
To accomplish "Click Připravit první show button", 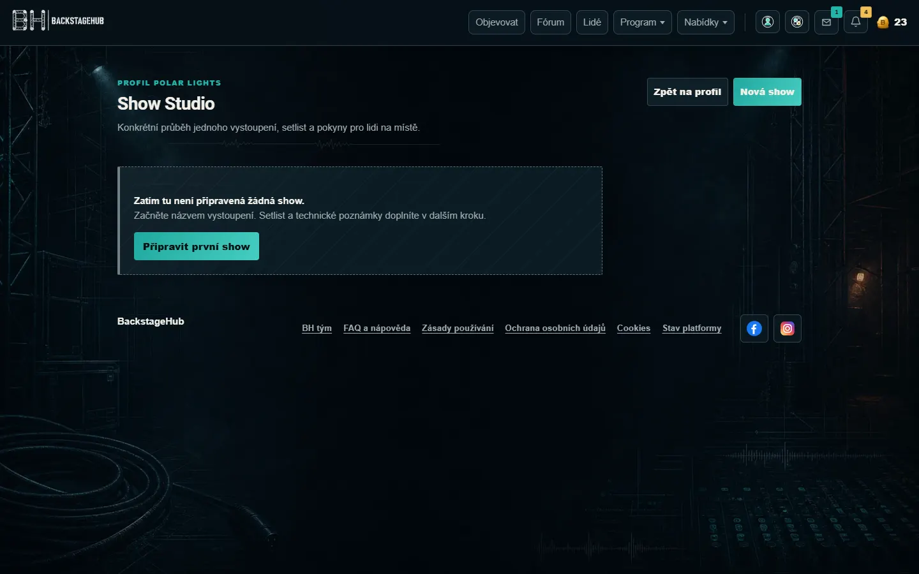I will (197, 246).
